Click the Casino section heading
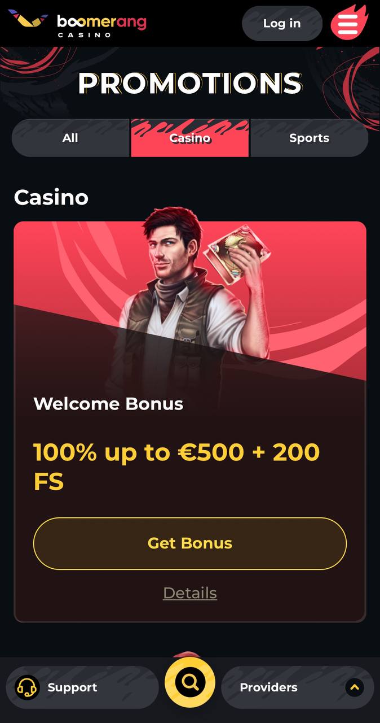Viewport: 380px width, 723px height. (51, 197)
